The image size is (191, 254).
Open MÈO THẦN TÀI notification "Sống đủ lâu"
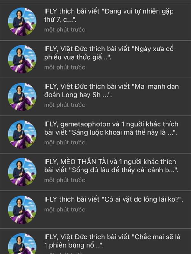[95, 172]
